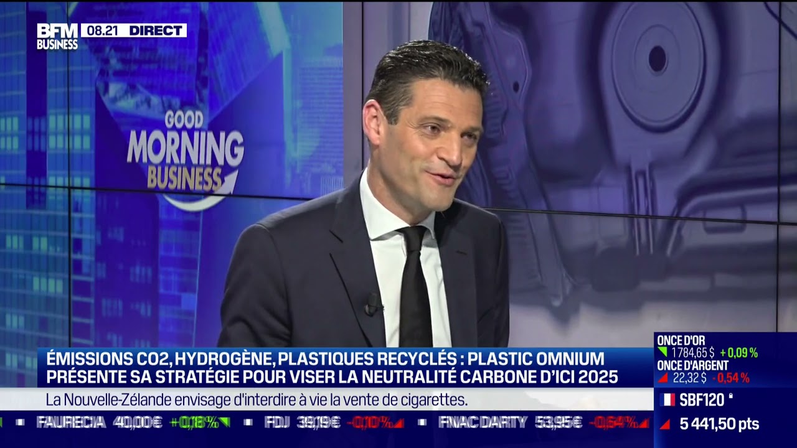Click the red triangle beside Once d'argent price
Screen dimensions: 797x448
663,378
